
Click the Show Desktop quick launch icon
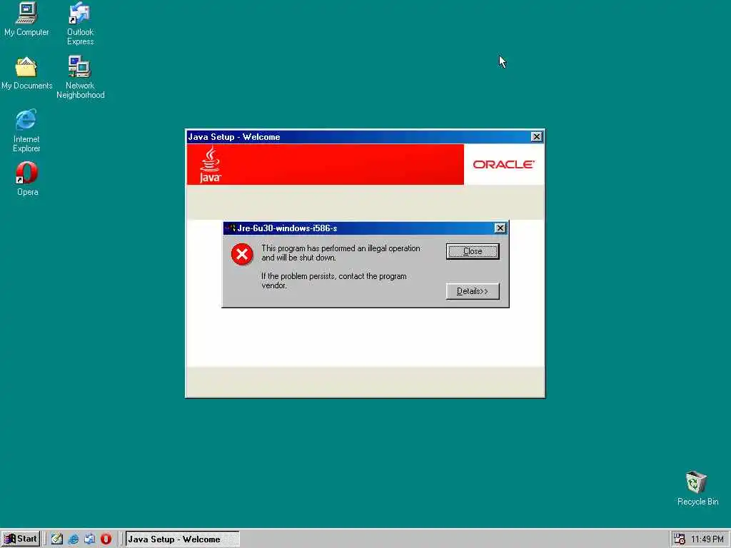coord(57,539)
